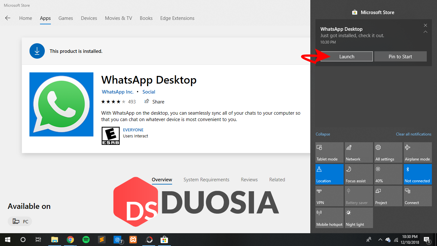Click the star rating for WhatsApp Desktop
This screenshot has width=437, height=246.
point(113,102)
